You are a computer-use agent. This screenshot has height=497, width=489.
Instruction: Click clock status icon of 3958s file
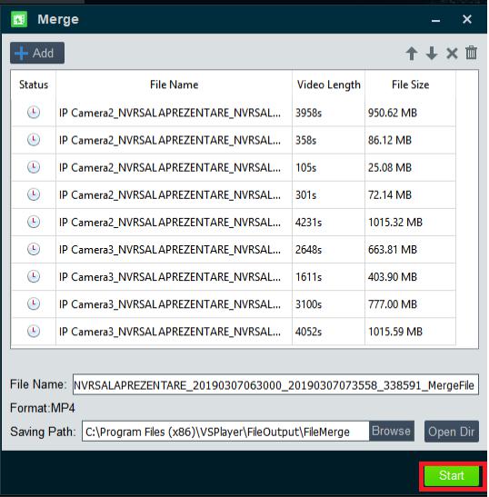34,112
